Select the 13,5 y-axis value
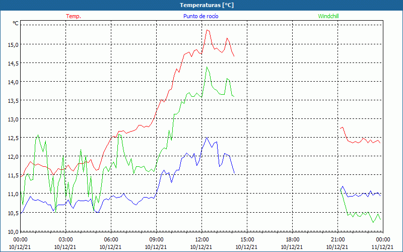Viewport: 403px width, 252px height. 13,101
